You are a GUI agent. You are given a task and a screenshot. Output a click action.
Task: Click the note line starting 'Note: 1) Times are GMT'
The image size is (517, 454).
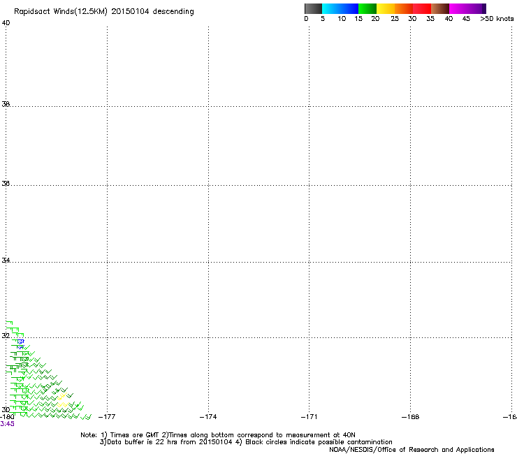point(218,435)
